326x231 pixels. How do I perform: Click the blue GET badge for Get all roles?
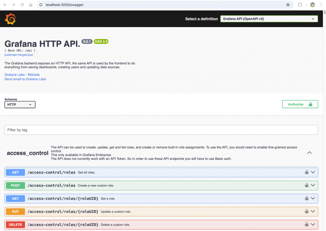pos(15,173)
